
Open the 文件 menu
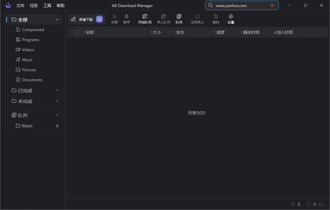coord(20,6)
